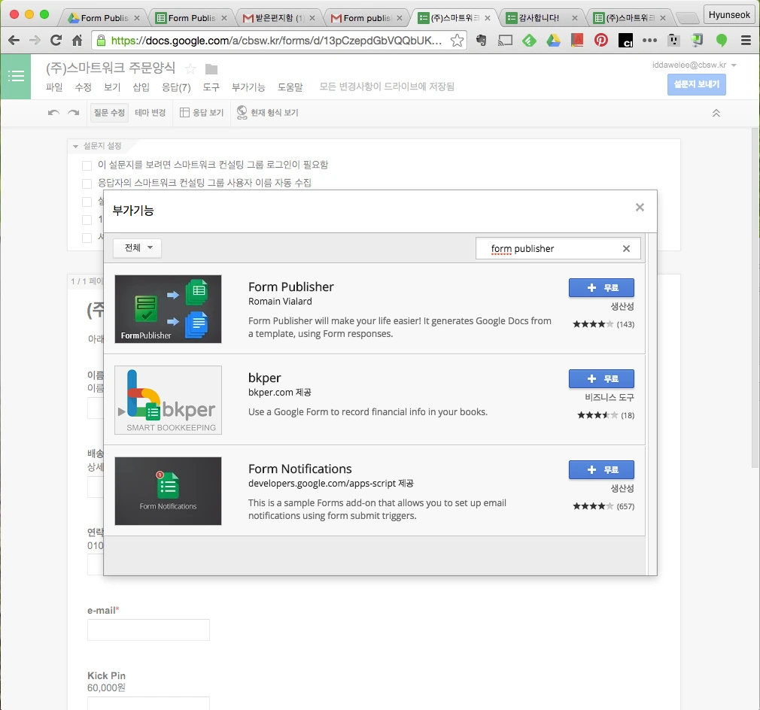
Task: Open the Forms home menu icon
Action: point(16,76)
